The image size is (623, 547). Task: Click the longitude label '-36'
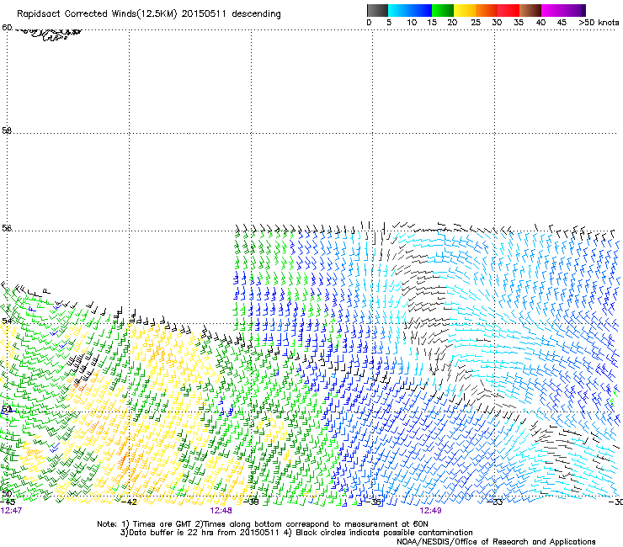[373, 502]
